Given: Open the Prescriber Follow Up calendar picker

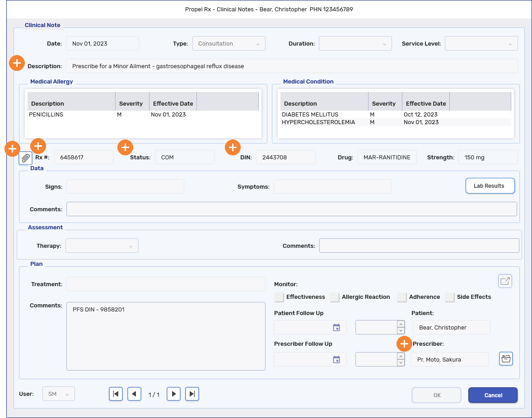Looking at the screenshot, I should tap(336, 359).
